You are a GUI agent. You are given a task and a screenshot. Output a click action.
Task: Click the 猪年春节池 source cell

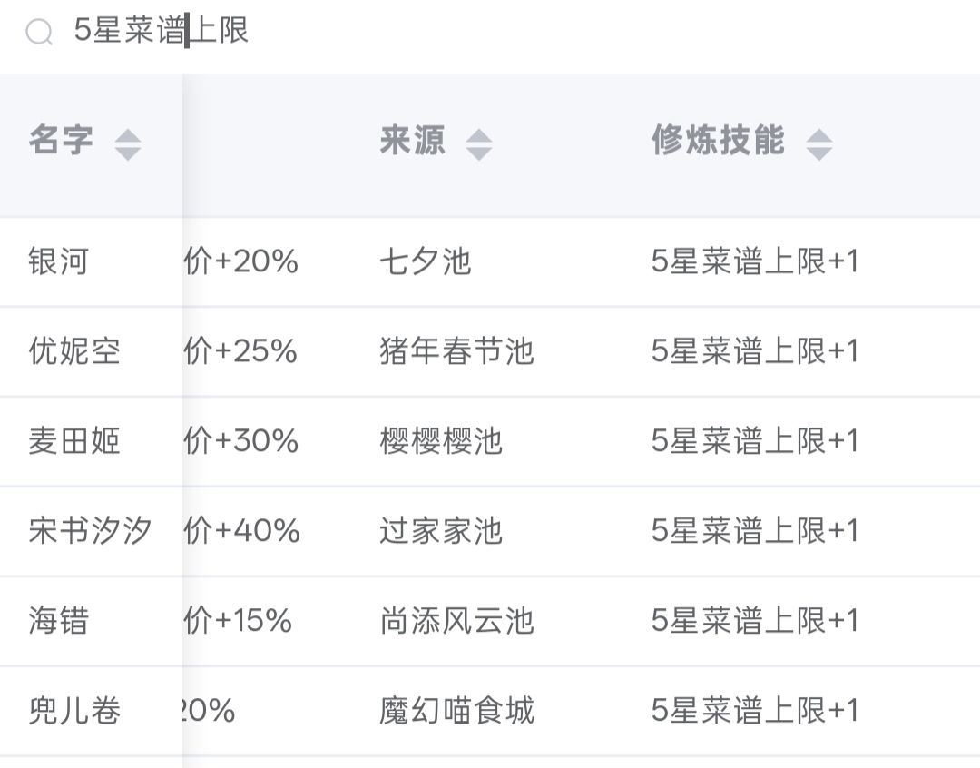coord(456,350)
